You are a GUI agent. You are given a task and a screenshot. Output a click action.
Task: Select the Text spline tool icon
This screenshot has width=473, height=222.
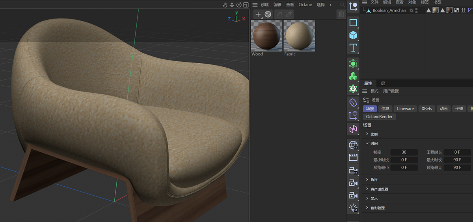tap(353, 48)
